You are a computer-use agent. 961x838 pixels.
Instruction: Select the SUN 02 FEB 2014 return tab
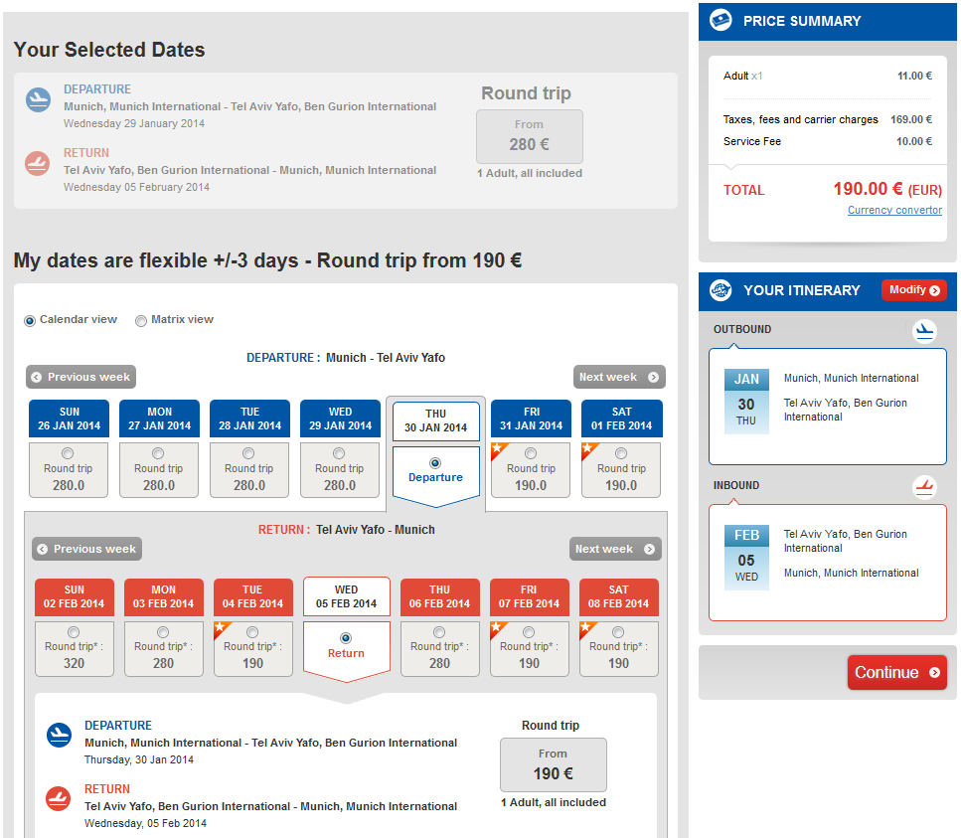(x=75, y=597)
